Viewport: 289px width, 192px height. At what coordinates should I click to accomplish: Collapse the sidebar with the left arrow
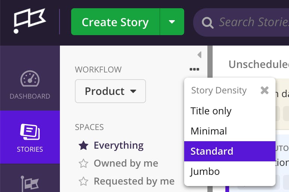[x=200, y=55]
